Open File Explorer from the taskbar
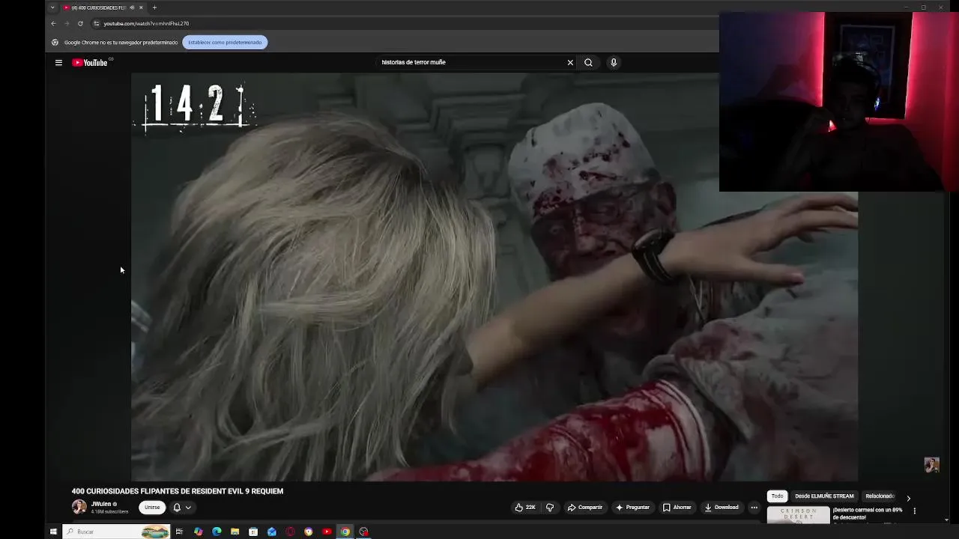 [235, 532]
